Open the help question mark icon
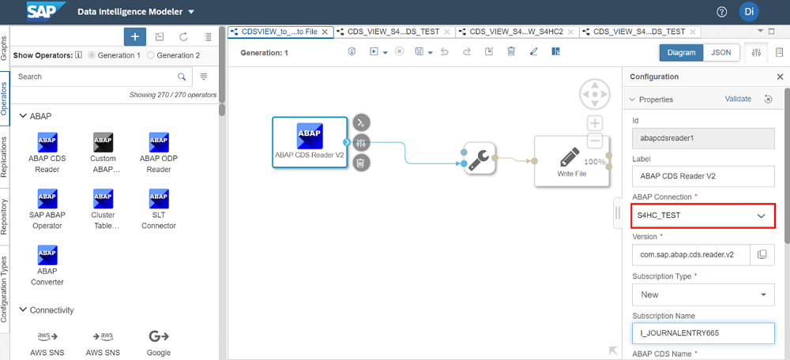 click(722, 12)
